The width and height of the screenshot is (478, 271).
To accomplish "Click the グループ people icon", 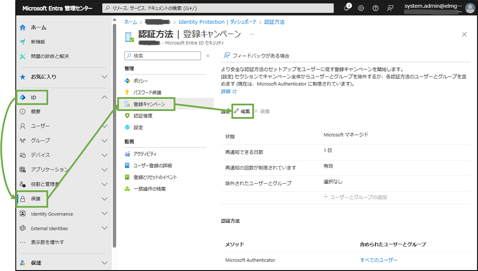I will [23, 140].
